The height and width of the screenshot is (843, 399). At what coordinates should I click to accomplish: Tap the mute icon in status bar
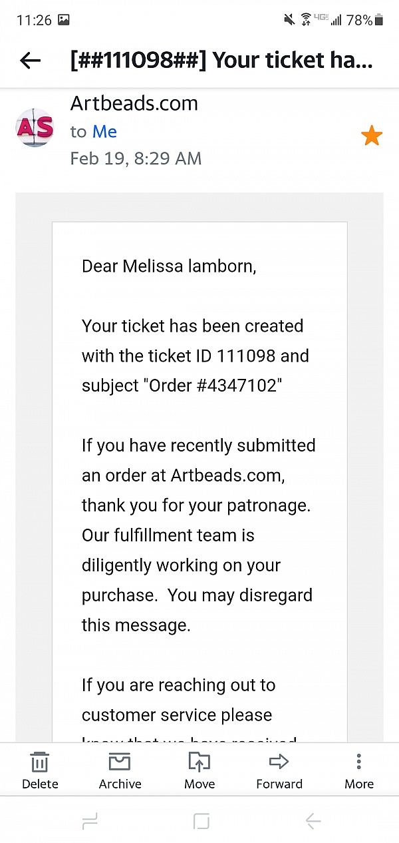pos(289,19)
